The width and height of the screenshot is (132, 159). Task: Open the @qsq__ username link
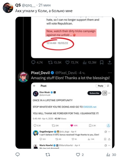[x=29, y=5]
